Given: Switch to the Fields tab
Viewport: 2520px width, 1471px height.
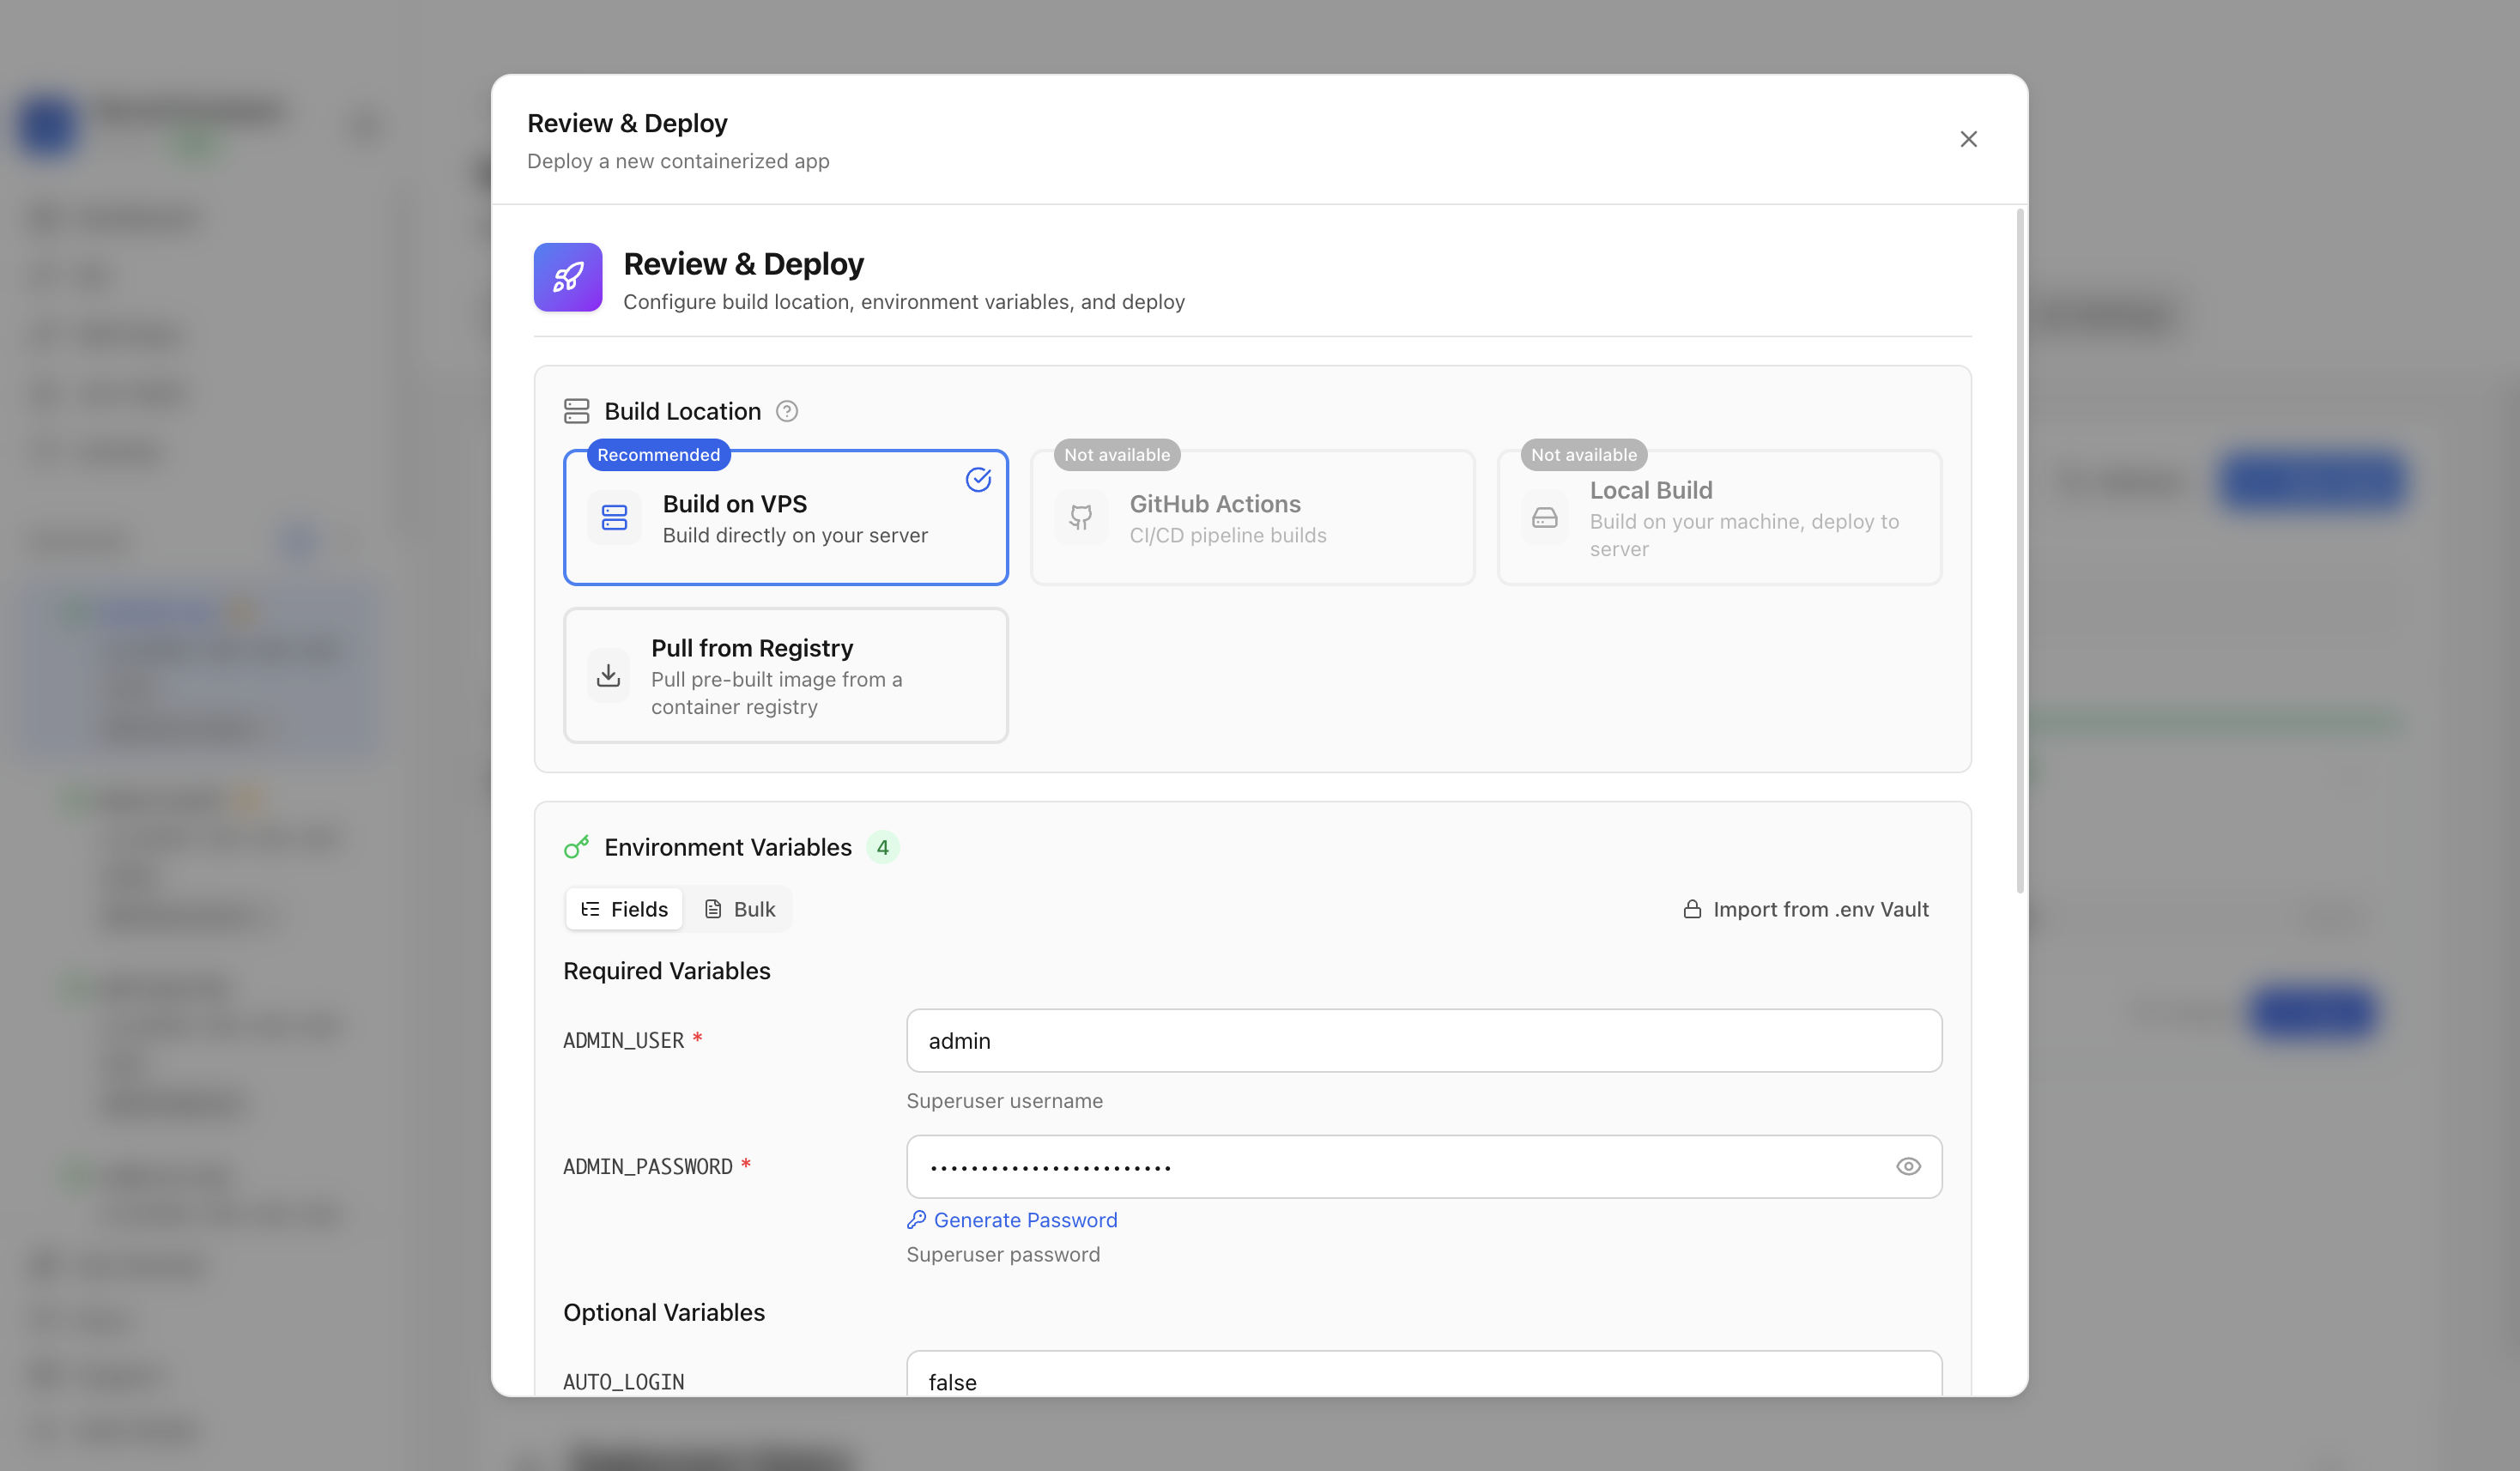Looking at the screenshot, I should point(624,909).
